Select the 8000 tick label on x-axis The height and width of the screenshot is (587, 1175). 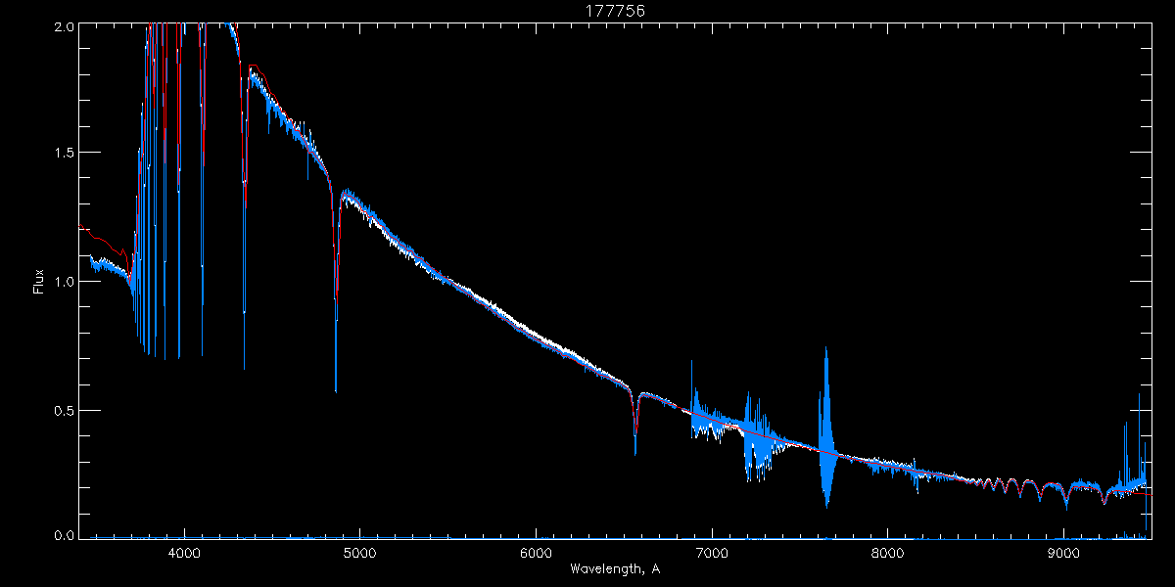888,552
